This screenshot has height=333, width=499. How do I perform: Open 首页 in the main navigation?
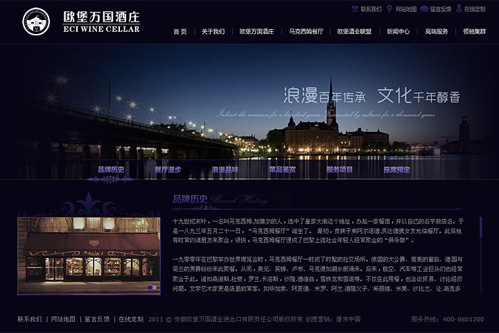point(180,32)
